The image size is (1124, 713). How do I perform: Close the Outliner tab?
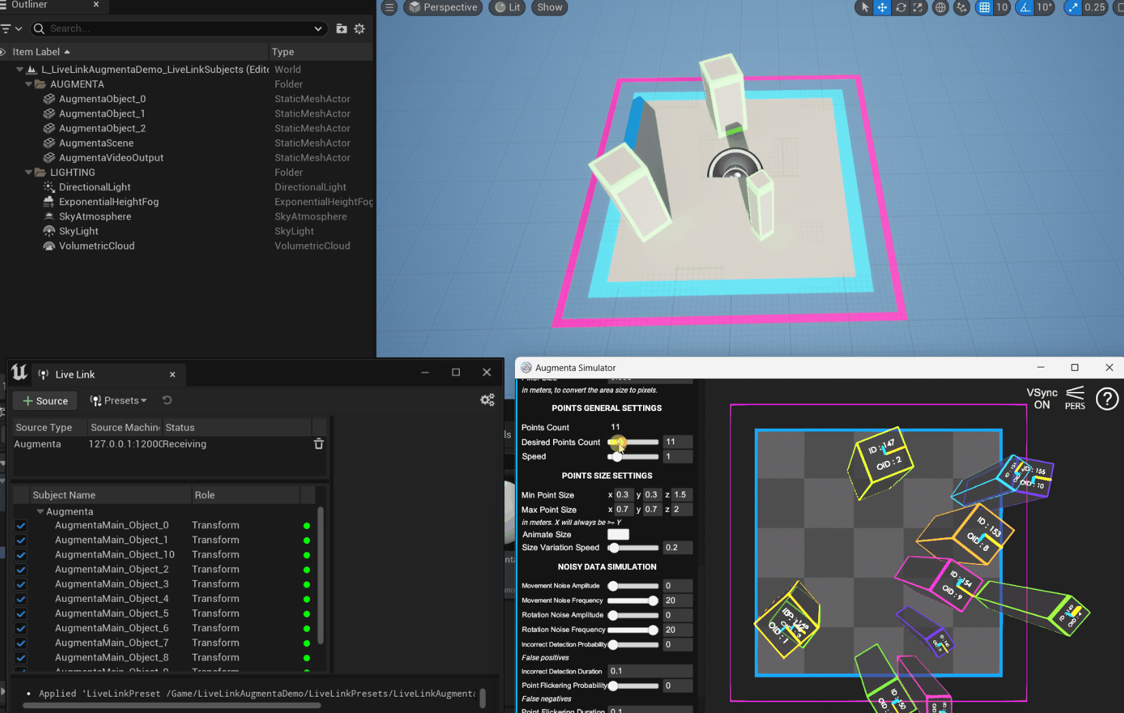[x=96, y=4]
